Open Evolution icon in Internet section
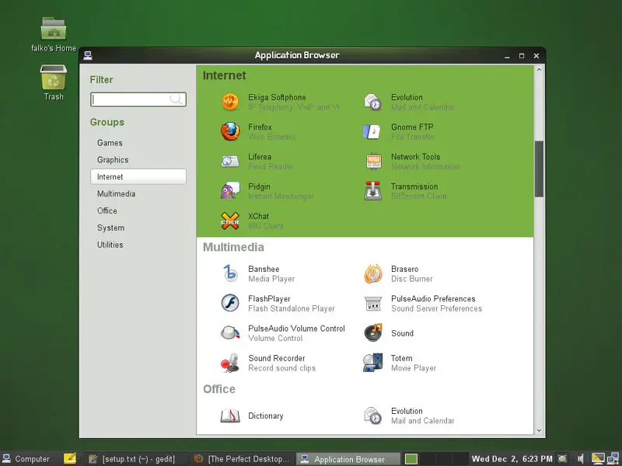 tap(373, 103)
